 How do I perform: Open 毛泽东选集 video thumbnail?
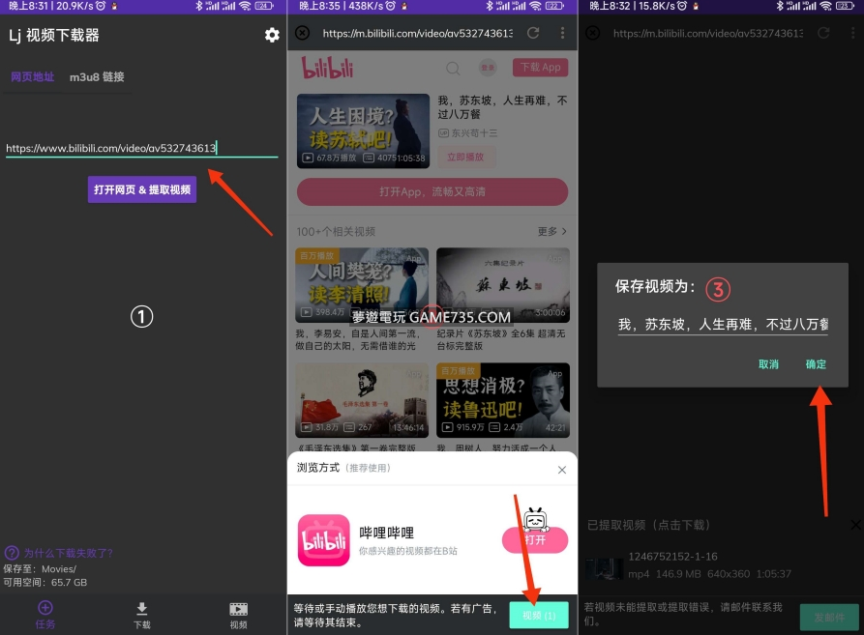pyautogui.click(x=362, y=400)
